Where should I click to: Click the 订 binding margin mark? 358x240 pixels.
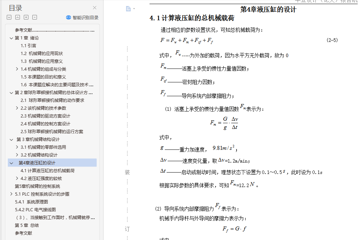(128, 229)
